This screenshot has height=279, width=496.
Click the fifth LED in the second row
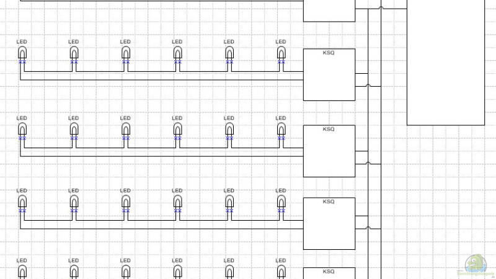pyautogui.click(x=229, y=129)
